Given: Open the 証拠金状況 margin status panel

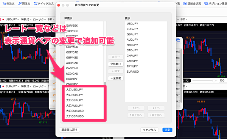Looking at the screenshot, I should pyautogui.click(x=192, y=3).
